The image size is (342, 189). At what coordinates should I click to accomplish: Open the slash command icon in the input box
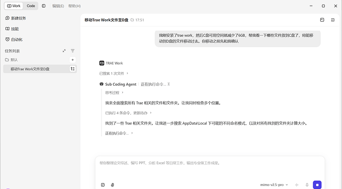tap(103, 185)
